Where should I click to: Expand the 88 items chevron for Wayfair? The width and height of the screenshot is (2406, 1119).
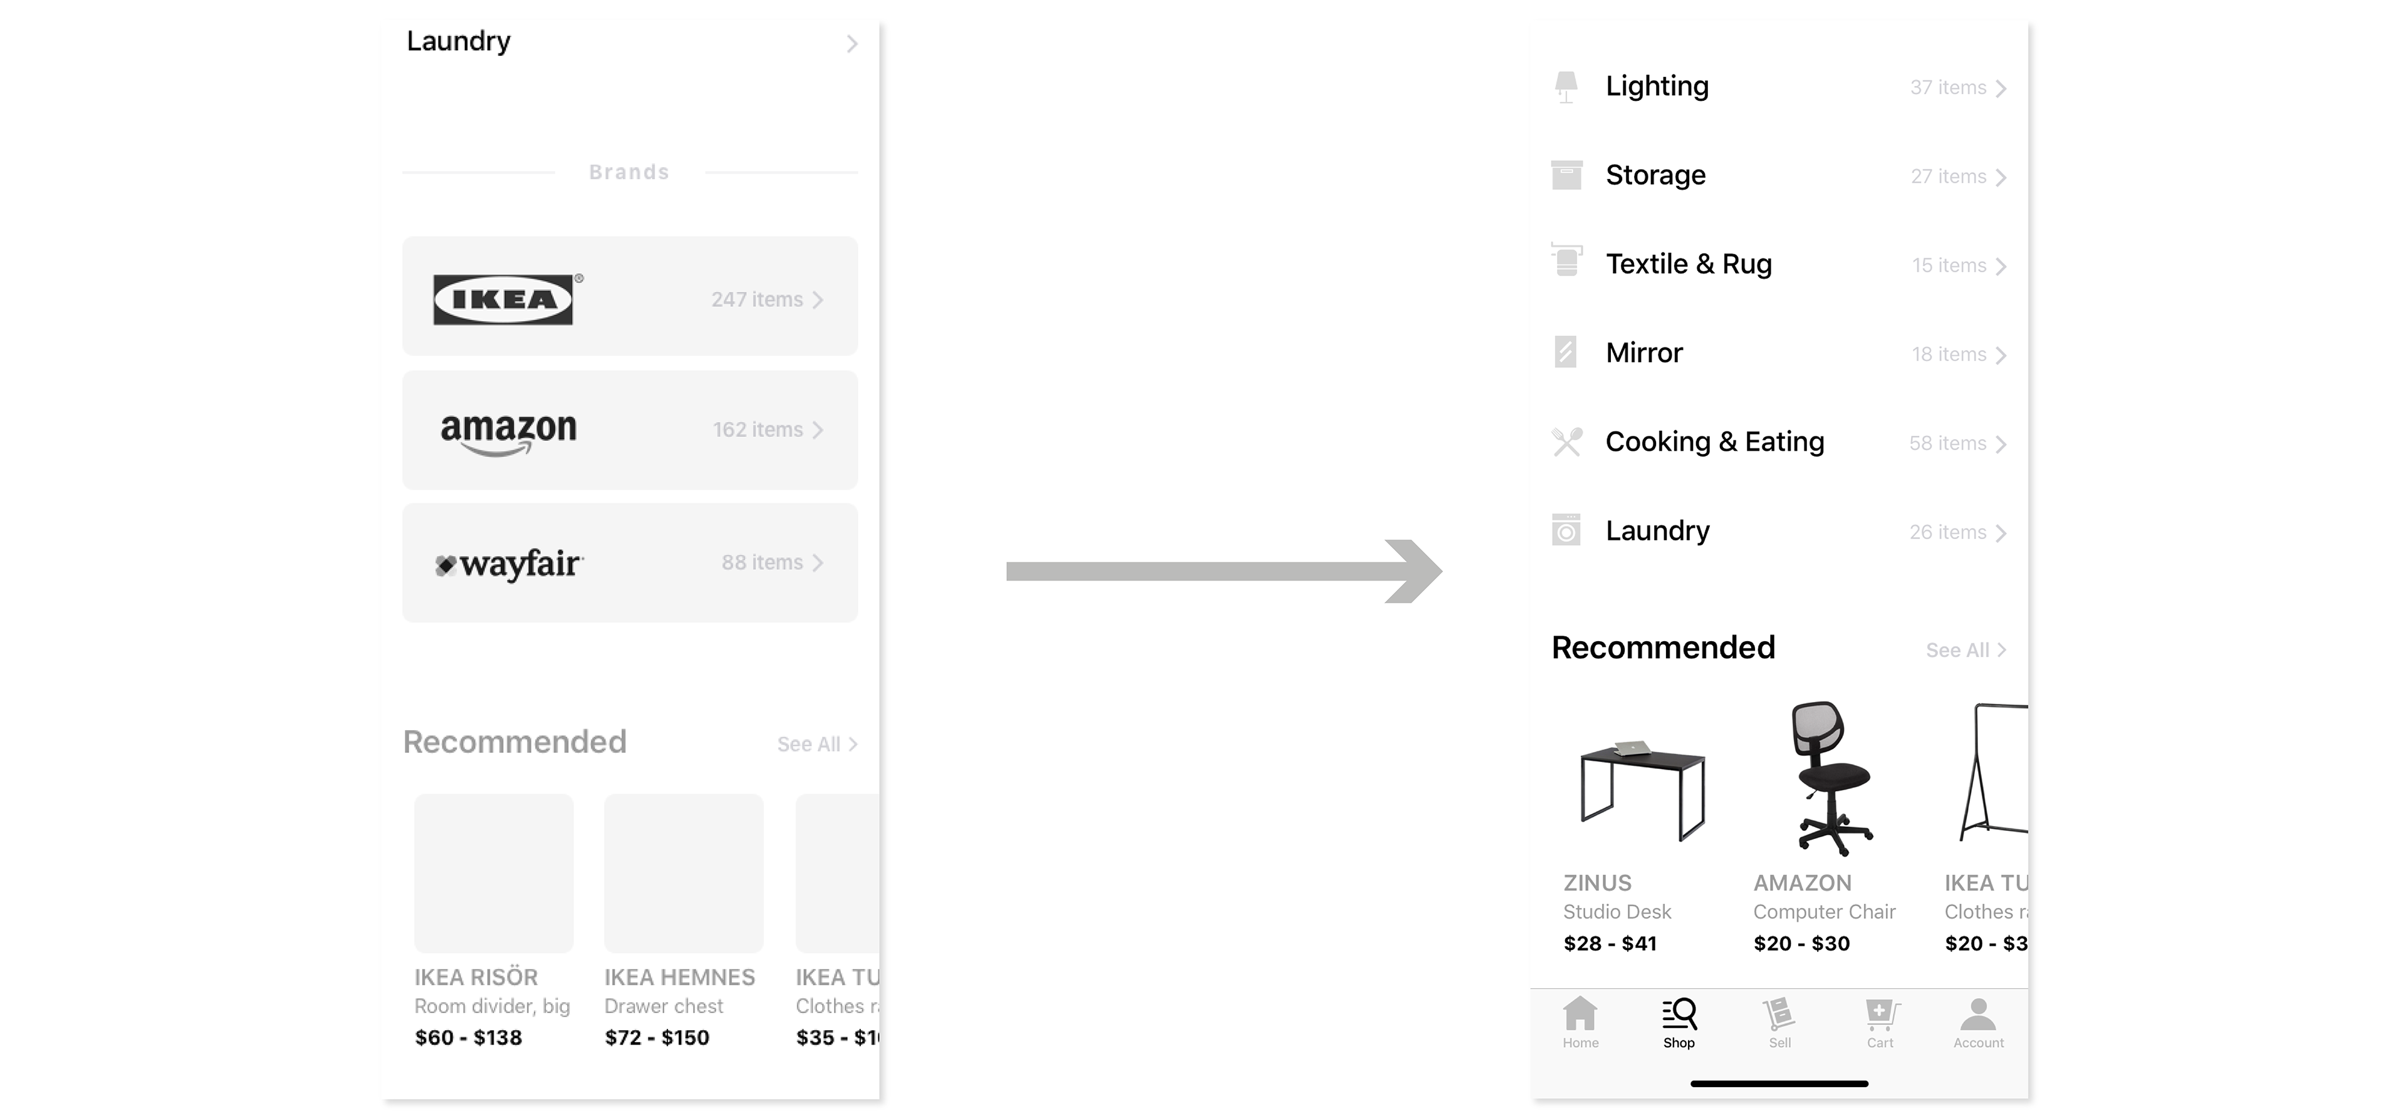817,563
